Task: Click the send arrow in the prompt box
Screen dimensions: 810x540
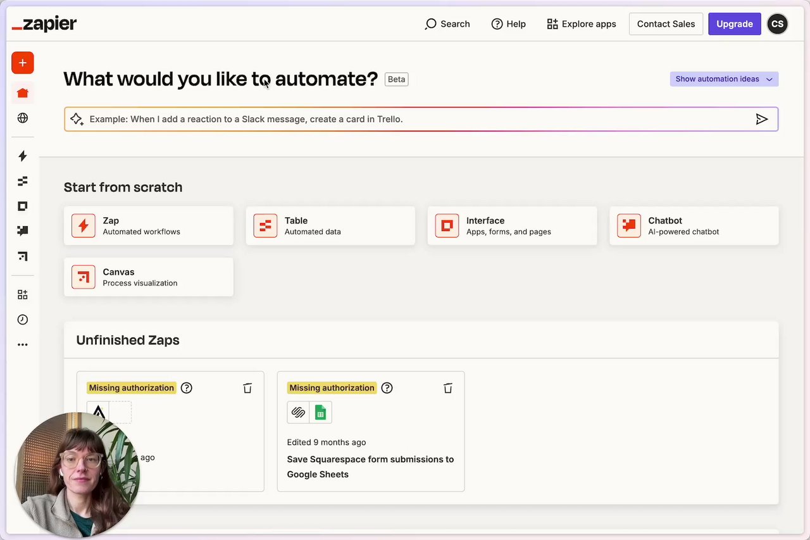Action: point(762,119)
